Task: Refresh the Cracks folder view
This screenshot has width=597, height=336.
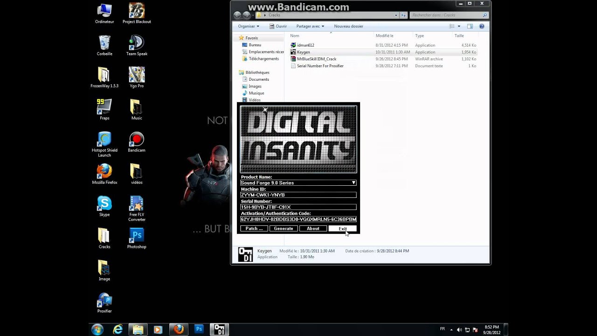Action: click(x=403, y=15)
